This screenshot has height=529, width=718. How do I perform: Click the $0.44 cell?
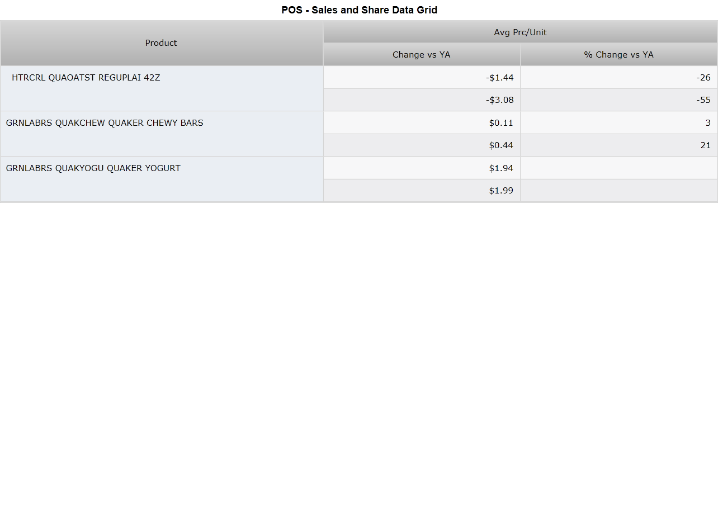coord(422,145)
